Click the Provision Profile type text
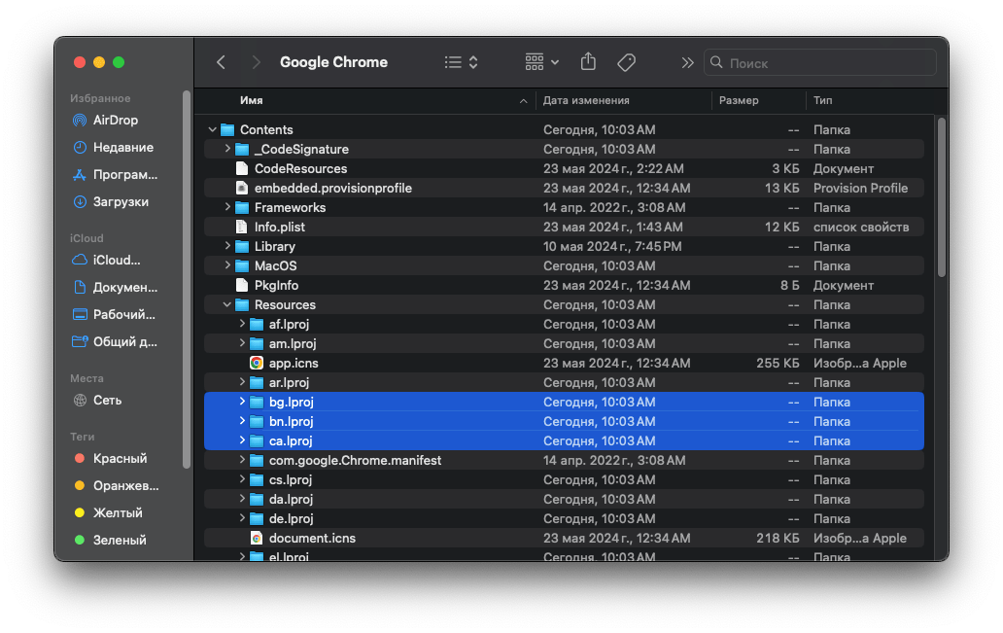The image size is (1003, 633). [860, 189]
